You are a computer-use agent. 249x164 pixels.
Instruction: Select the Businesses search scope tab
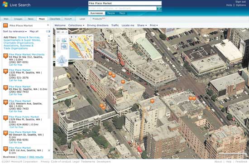tap(96, 13)
